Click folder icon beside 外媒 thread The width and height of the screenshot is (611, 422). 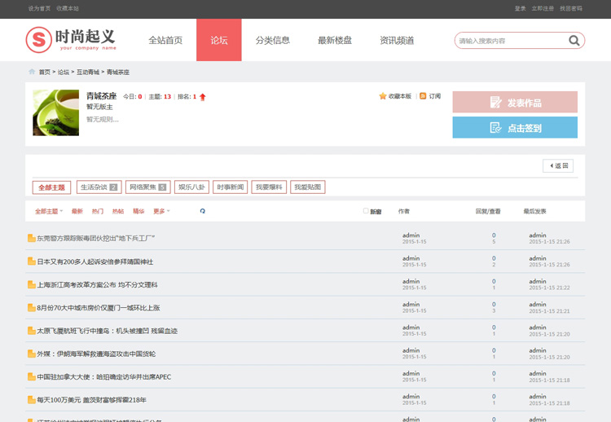tap(32, 354)
